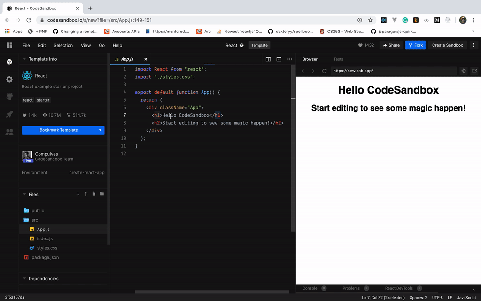Open the Live collaboration people icon
This screenshot has height=301, width=481.
9,132
